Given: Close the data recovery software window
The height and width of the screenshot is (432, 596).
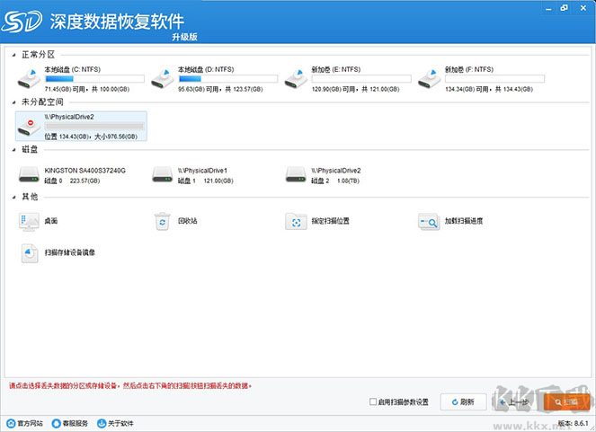Looking at the screenshot, I should click(x=583, y=8).
